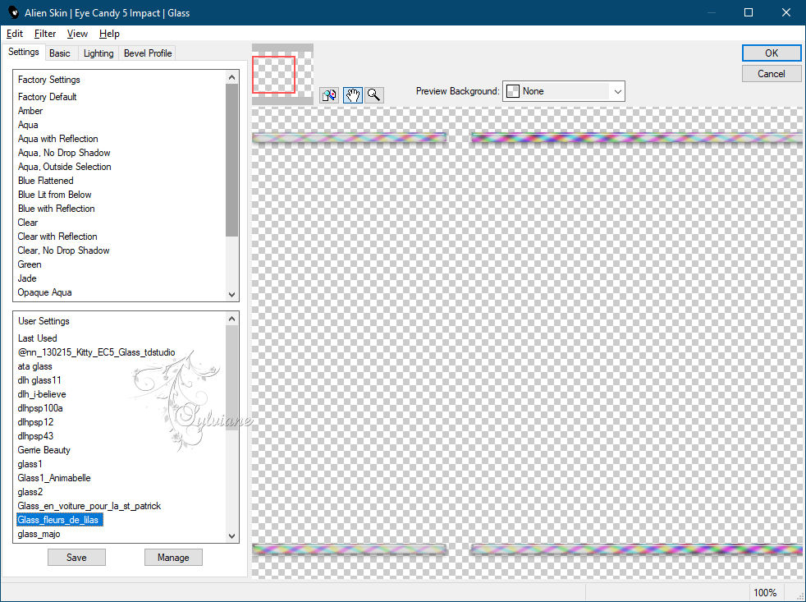Select the Blue Flattened preset
The width and height of the screenshot is (806, 602).
(x=45, y=181)
